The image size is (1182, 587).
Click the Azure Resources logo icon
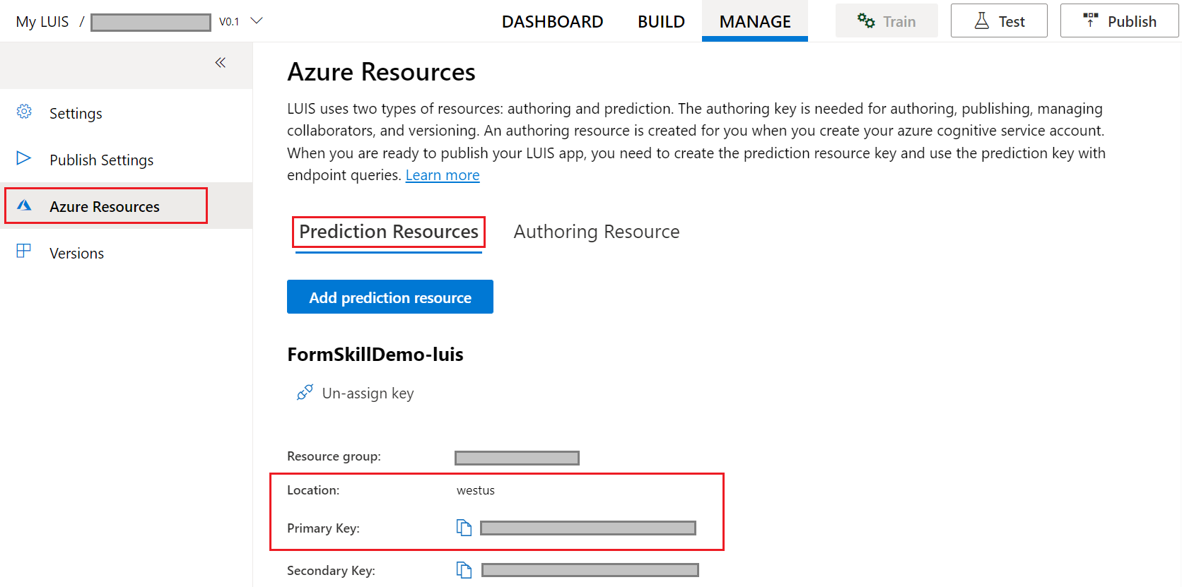click(24, 205)
